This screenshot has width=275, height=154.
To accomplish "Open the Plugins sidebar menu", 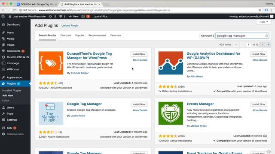I will 15,84.
